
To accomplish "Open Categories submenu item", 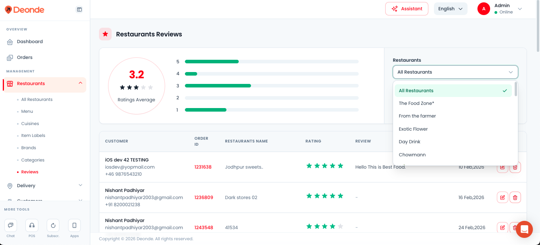I will [x=33, y=160].
